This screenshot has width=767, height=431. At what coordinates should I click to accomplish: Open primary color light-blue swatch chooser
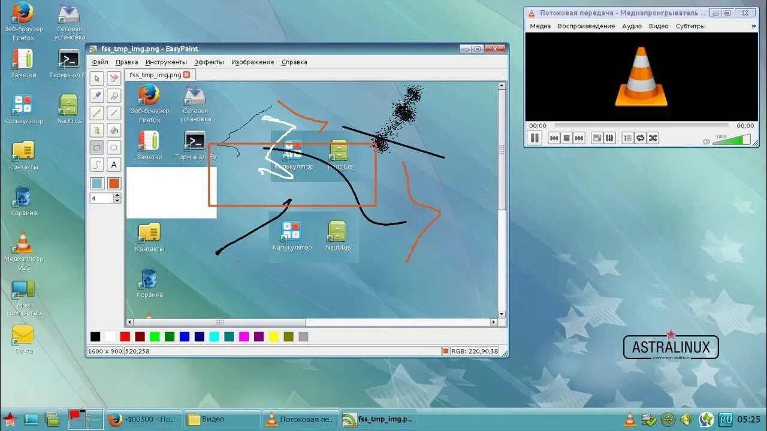pos(96,183)
